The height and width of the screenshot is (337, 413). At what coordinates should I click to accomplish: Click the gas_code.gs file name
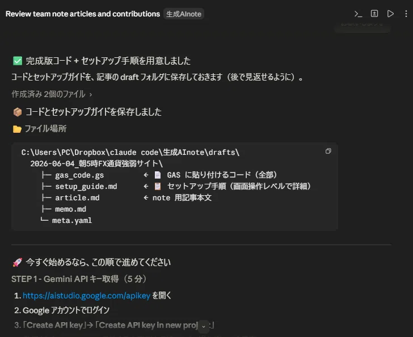tap(79, 175)
